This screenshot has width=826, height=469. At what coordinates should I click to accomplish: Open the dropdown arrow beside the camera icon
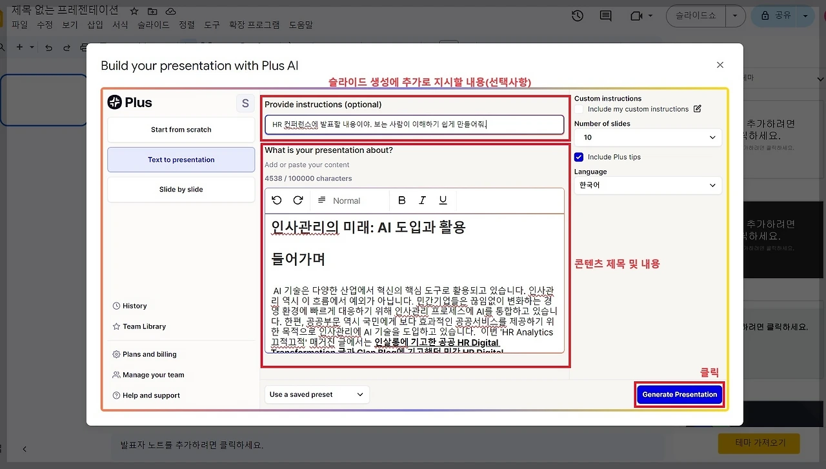pos(650,15)
